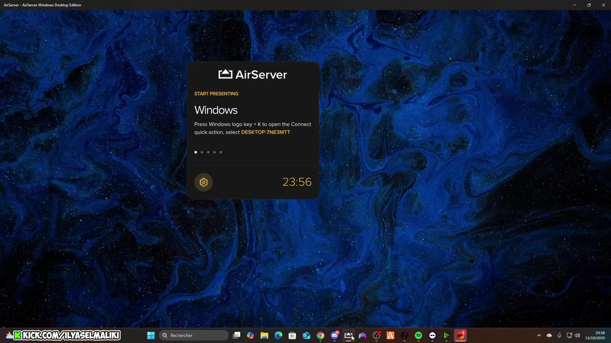
Task: Open the EA app from taskbar
Action: tap(461, 335)
